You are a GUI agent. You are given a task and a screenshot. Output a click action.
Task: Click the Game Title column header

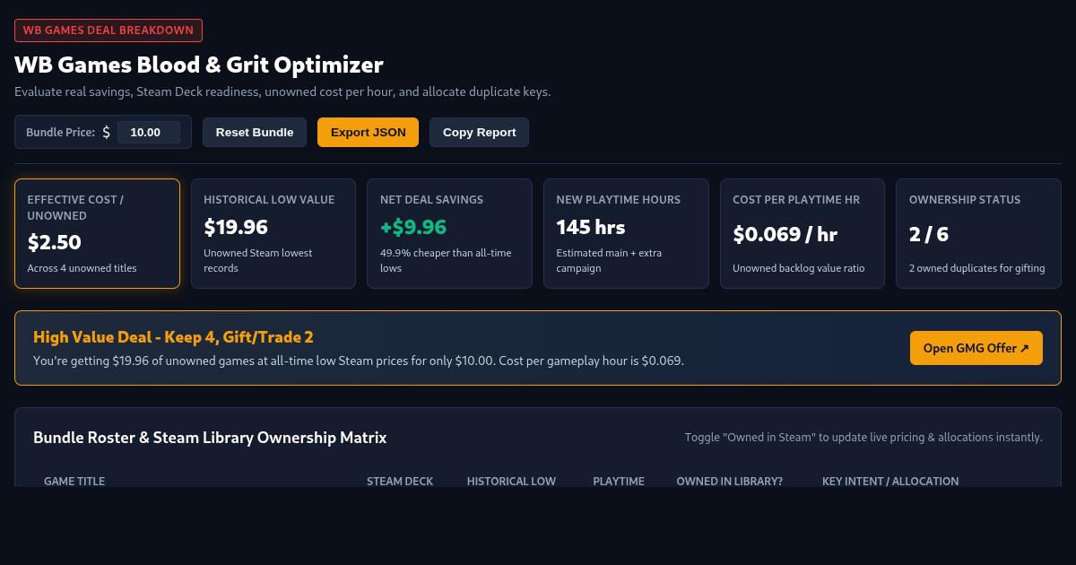pyautogui.click(x=74, y=482)
